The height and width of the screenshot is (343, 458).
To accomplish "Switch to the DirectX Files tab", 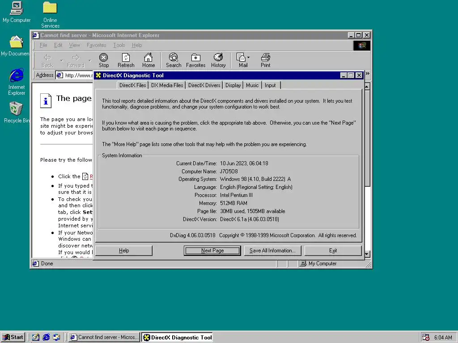I will click(132, 85).
